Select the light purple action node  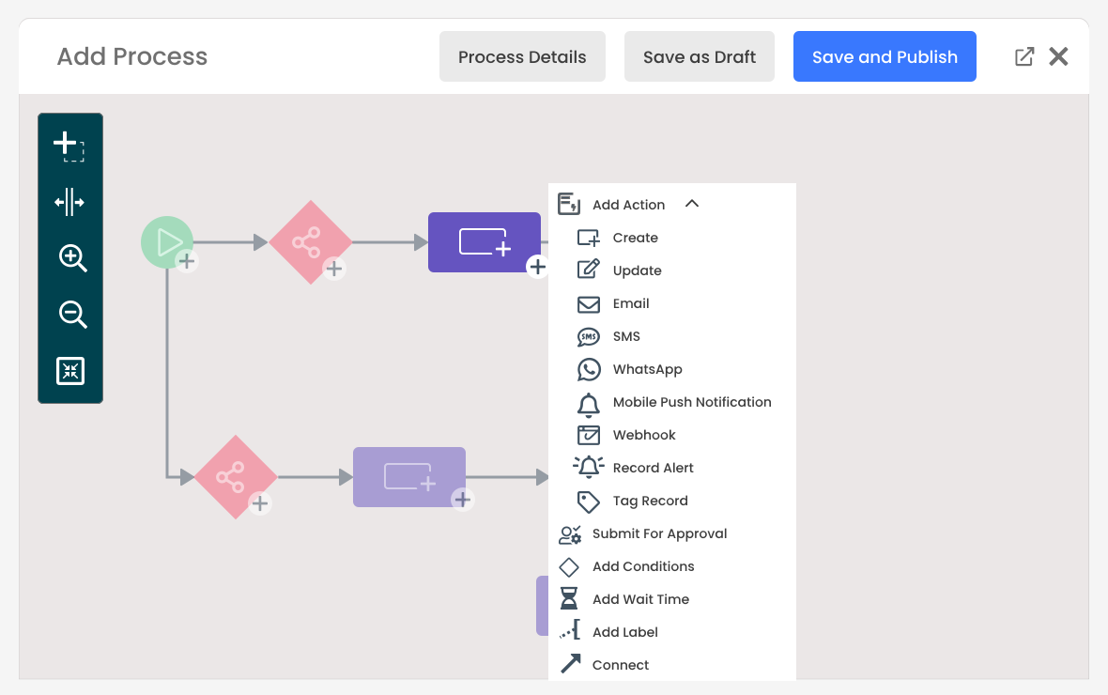coord(409,476)
